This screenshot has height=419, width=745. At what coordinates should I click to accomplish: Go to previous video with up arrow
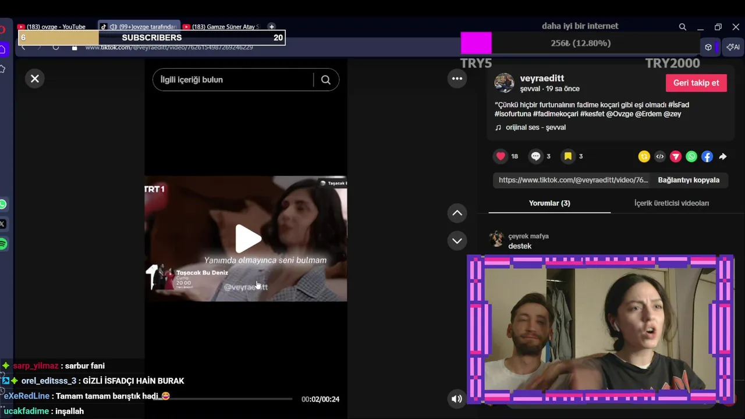[x=457, y=213]
